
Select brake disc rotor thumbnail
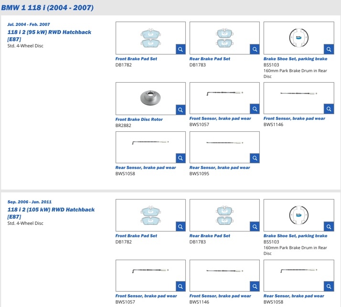(x=150, y=98)
